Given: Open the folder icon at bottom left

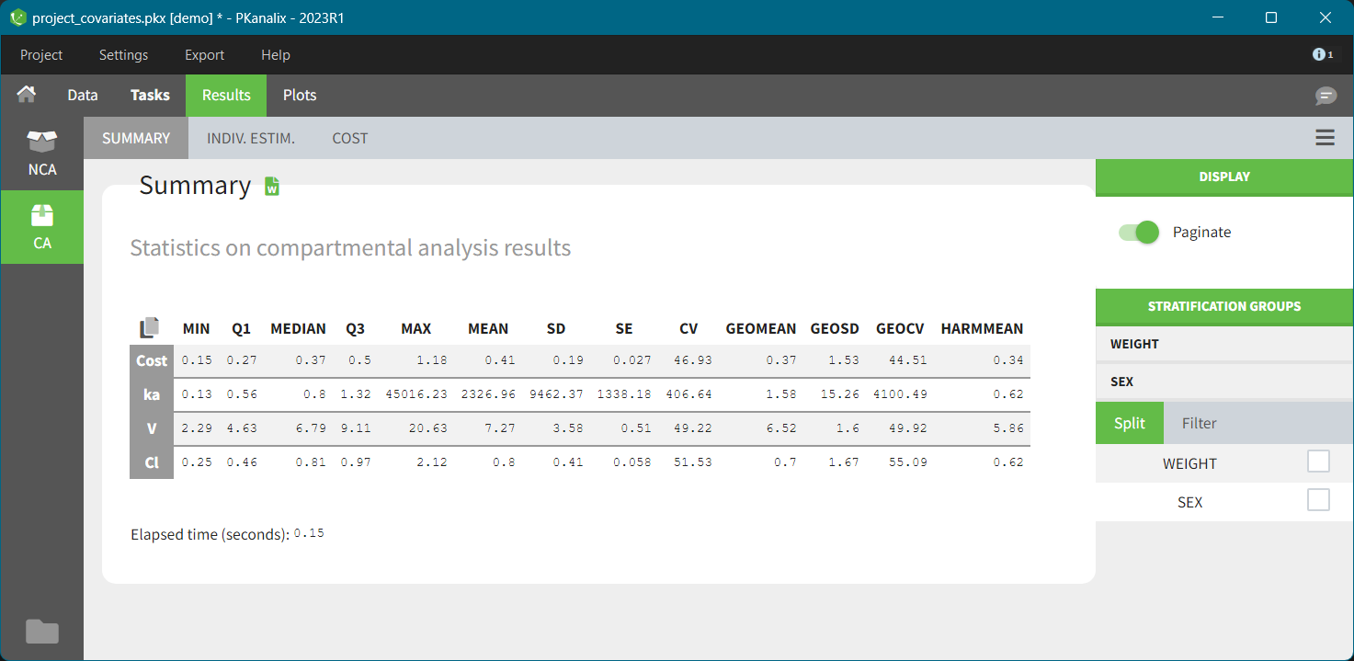Looking at the screenshot, I should pyautogui.click(x=42, y=632).
